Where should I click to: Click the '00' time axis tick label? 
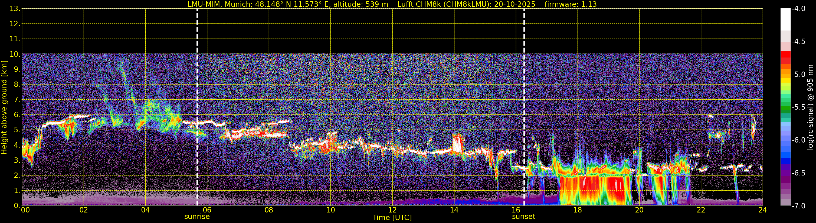point(25,210)
